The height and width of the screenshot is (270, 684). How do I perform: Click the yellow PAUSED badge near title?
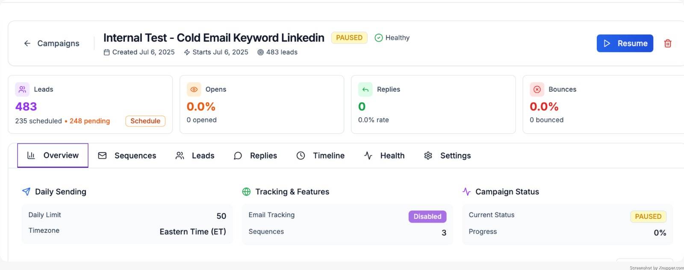click(x=349, y=38)
